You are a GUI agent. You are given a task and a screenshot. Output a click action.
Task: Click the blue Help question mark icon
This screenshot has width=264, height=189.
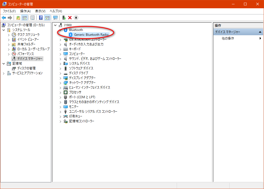41,18
